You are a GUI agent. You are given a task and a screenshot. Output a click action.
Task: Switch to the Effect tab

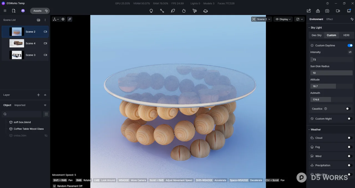click(x=329, y=19)
